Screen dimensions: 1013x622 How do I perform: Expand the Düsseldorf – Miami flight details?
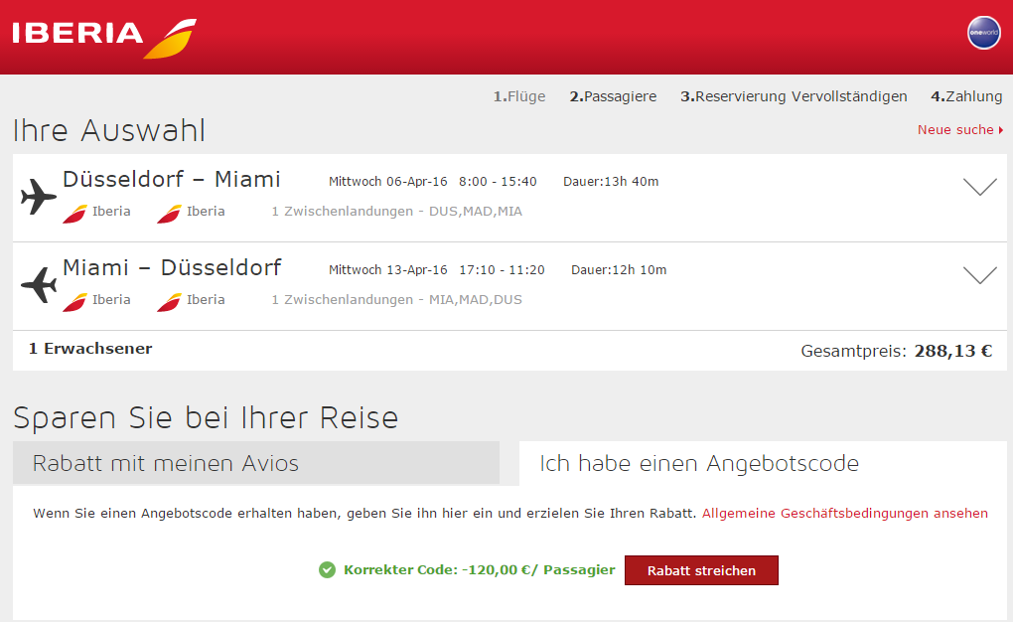tap(979, 186)
